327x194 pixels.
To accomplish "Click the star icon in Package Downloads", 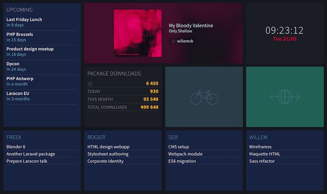I will point(90,84).
